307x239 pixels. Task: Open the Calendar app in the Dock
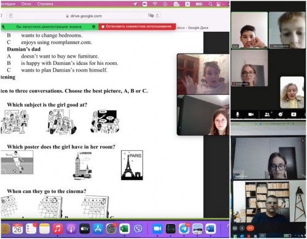click(17, 229)
